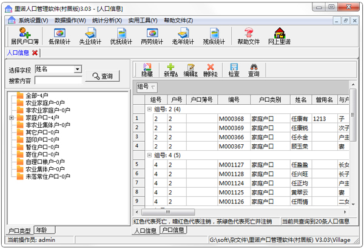Select the cell M000368
Screen dimensions: 364x249
234,119
